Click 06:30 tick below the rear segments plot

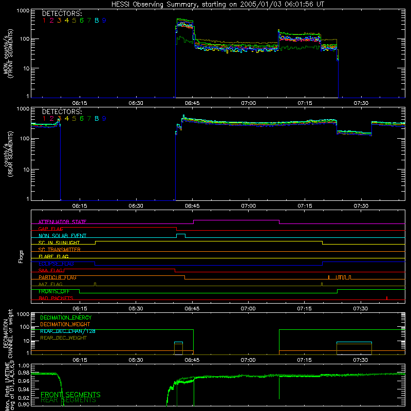[x=136, y=206]
